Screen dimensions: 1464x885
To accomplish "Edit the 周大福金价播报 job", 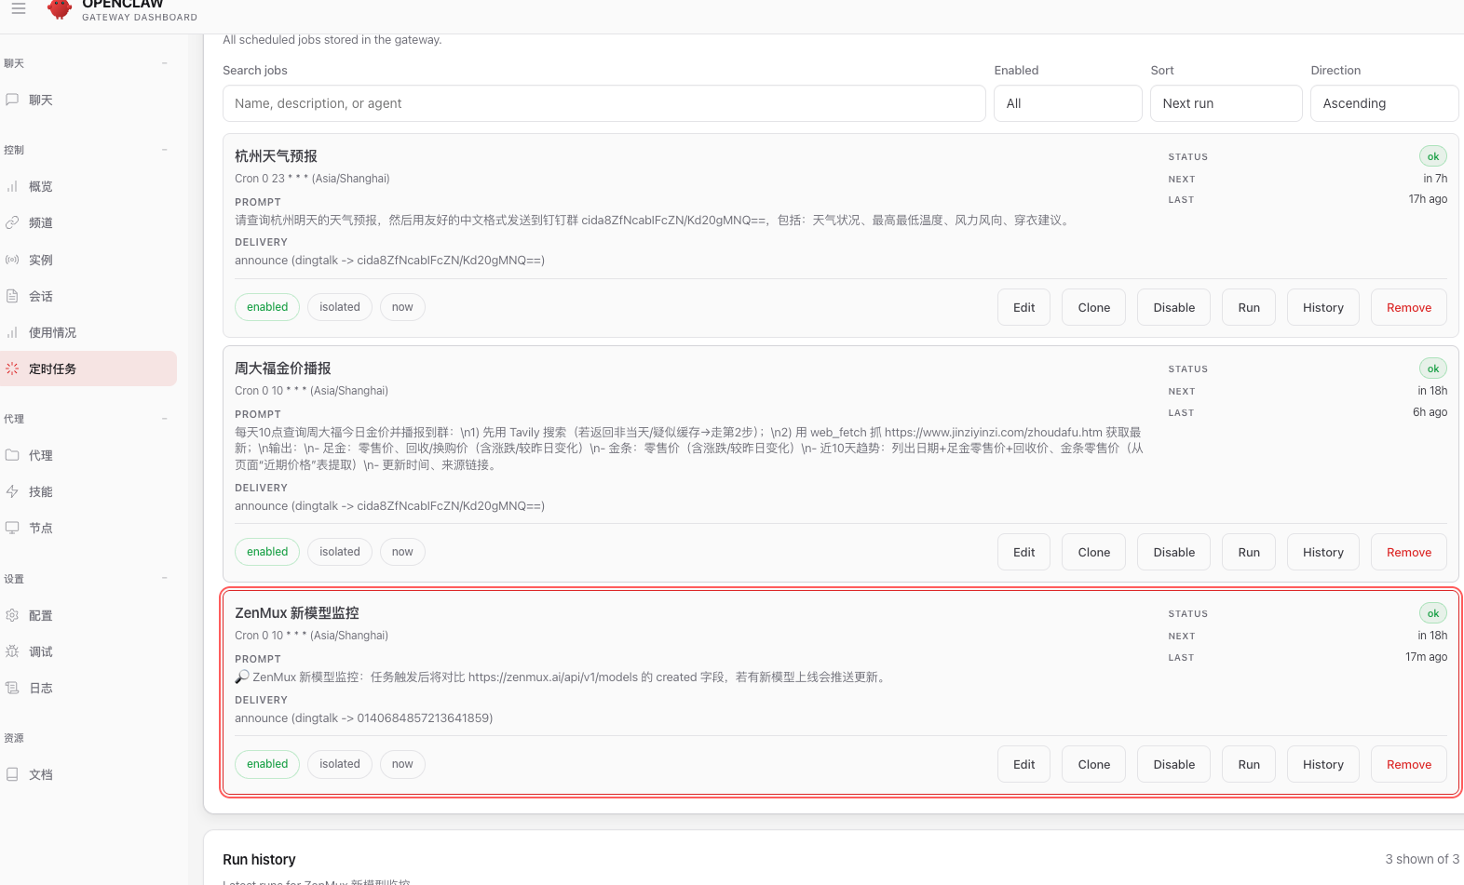I will [x=1024, y=552].
